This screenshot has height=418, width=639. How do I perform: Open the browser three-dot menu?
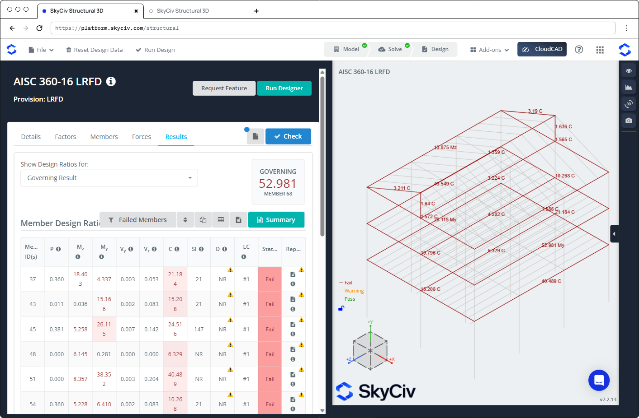pos(627,28)
